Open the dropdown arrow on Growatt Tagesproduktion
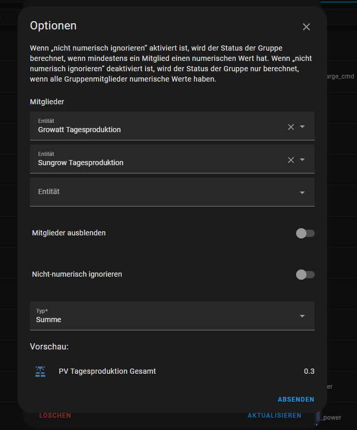357x430 pixels. [x=302, y=126]
